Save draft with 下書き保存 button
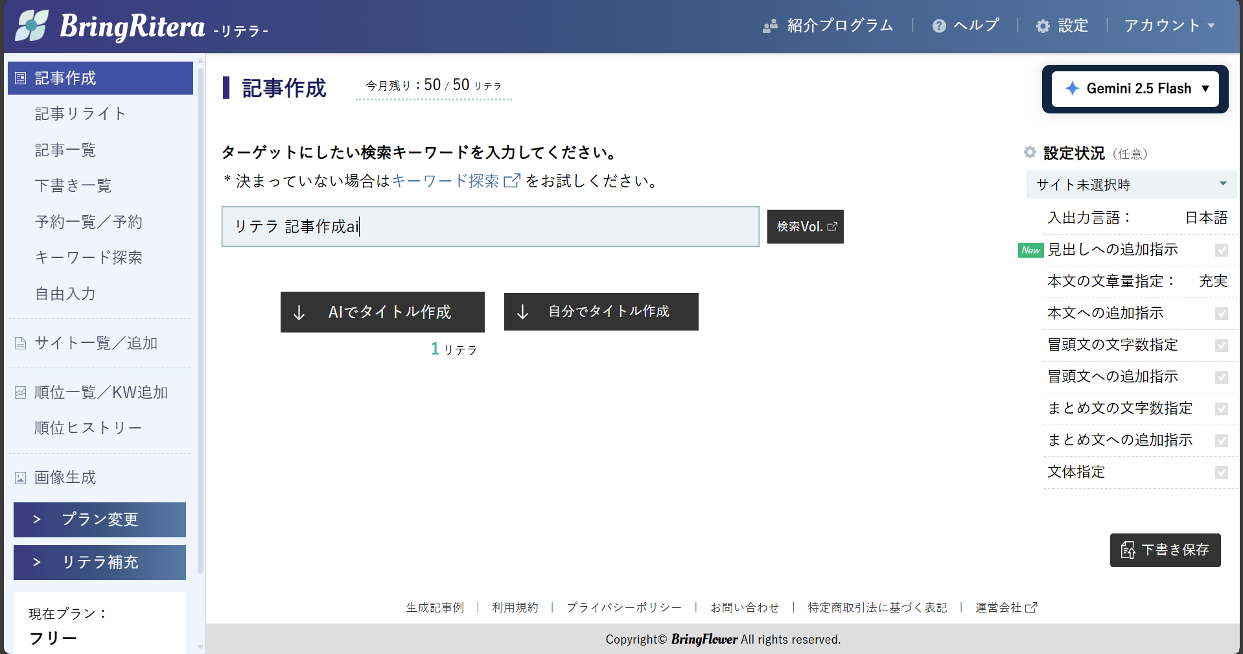The height and width of the screenshot is (654, 1243). pyautogui.click(x=1165, y=550)
